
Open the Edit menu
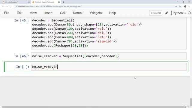click(x=19, y=13)
